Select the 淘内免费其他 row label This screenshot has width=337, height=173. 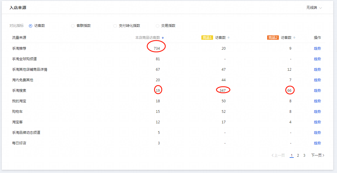pos(23,80)
